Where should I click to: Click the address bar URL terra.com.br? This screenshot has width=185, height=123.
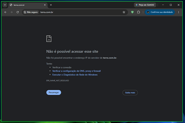pos(47,12)
